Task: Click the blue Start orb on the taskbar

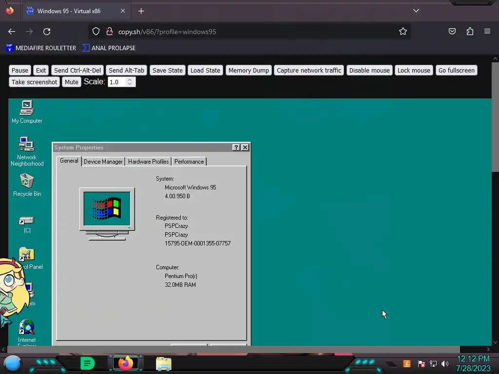Action: tap(13, 363)
